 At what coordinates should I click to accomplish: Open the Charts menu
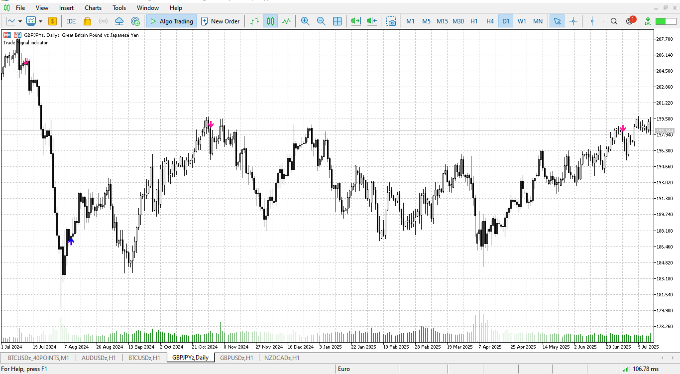click(x=93, y=8)
